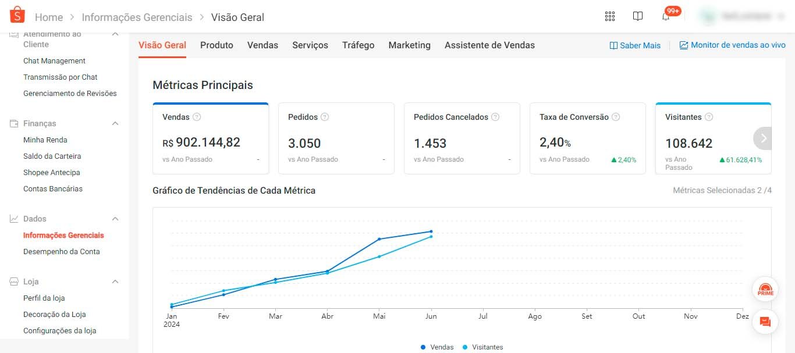View the Vendas metric help tooltip icon
Viewport: 795px width, 353px height.
coord(196,117)
